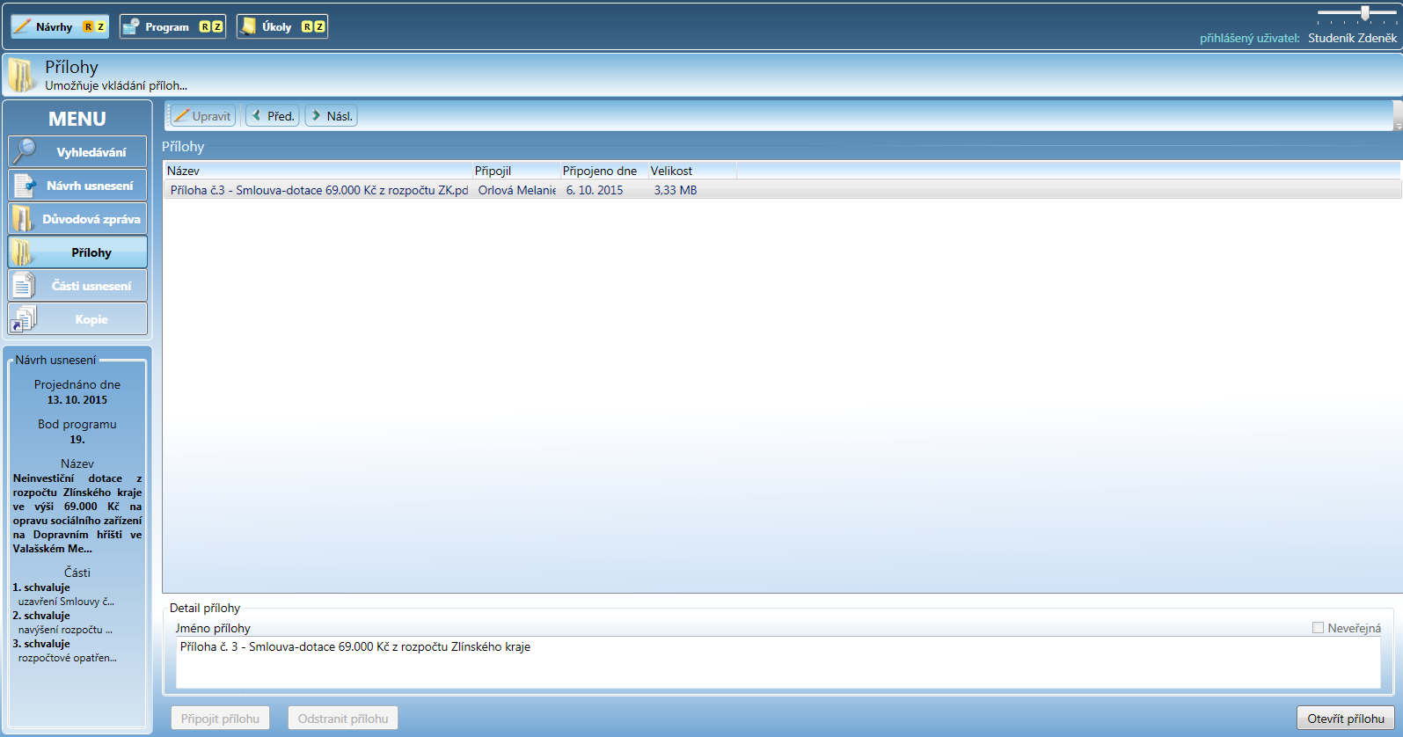Click the date cell 6. 10. 2015

click(595, 190)
